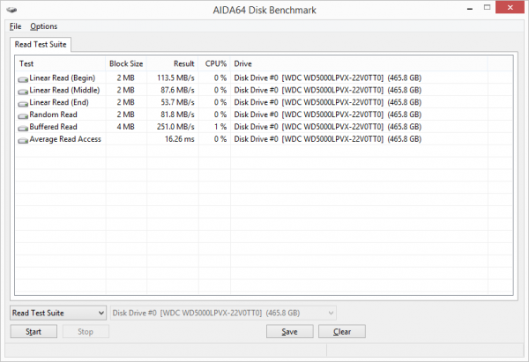Click the disk icon beside Random Read
The image size is (529, 362).
[23, 115]
